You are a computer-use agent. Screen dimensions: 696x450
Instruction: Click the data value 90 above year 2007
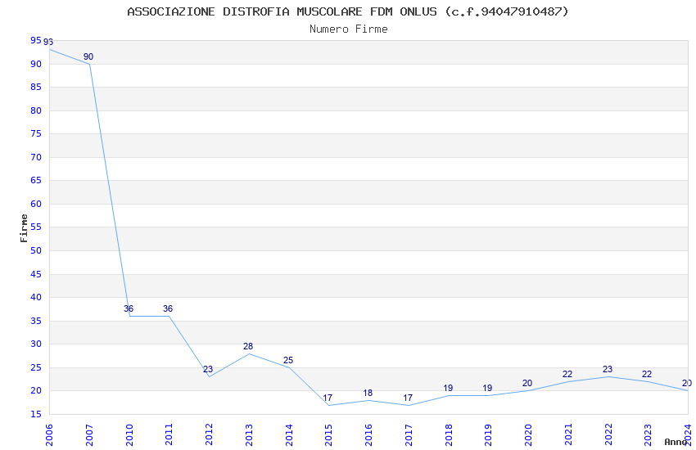88,56
